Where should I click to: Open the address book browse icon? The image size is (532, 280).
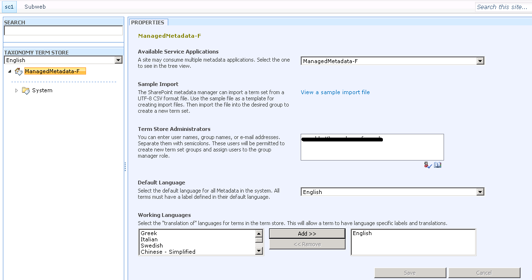(437, 164)
